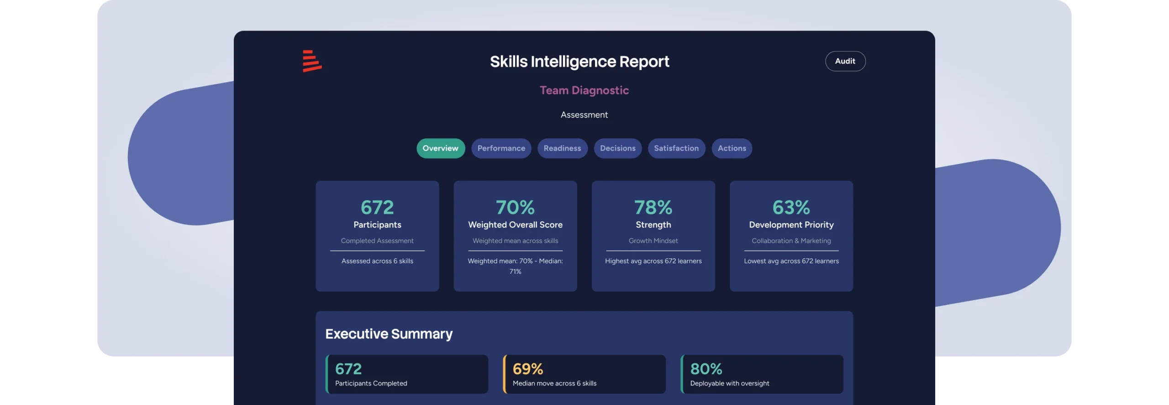Click the 'Growth Mindset' label

coord(653,241)
